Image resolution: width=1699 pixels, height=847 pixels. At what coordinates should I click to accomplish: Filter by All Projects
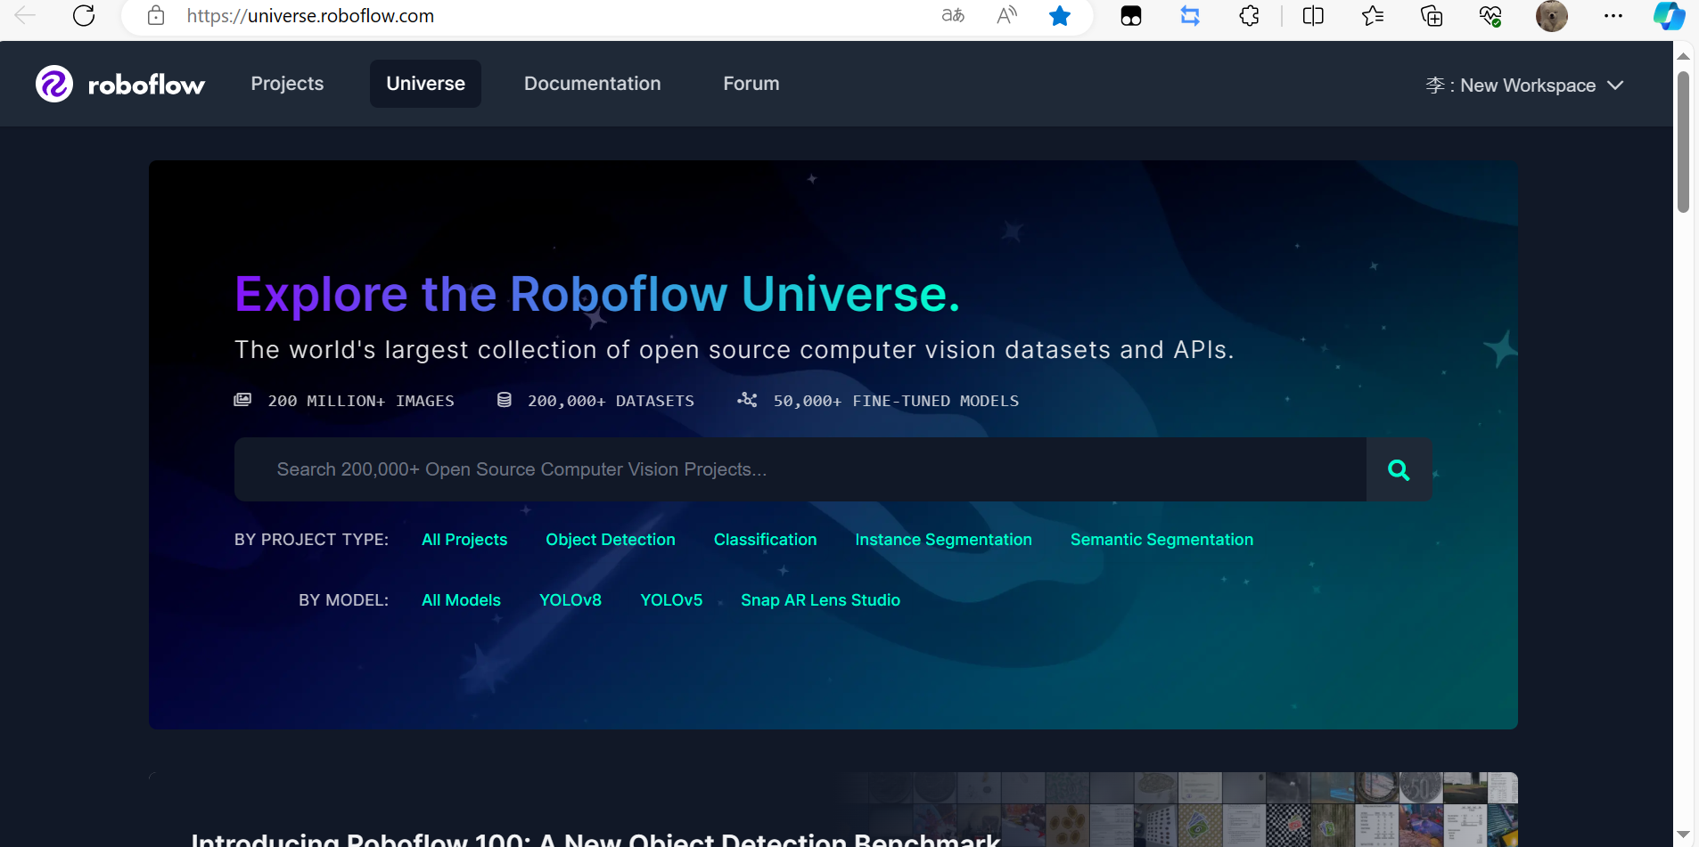464,540
